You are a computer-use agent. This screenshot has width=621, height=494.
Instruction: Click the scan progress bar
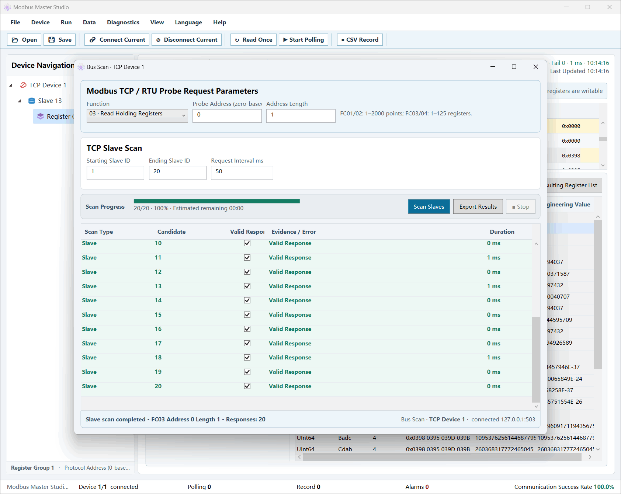pyautogui.click(x=217, y=201)
